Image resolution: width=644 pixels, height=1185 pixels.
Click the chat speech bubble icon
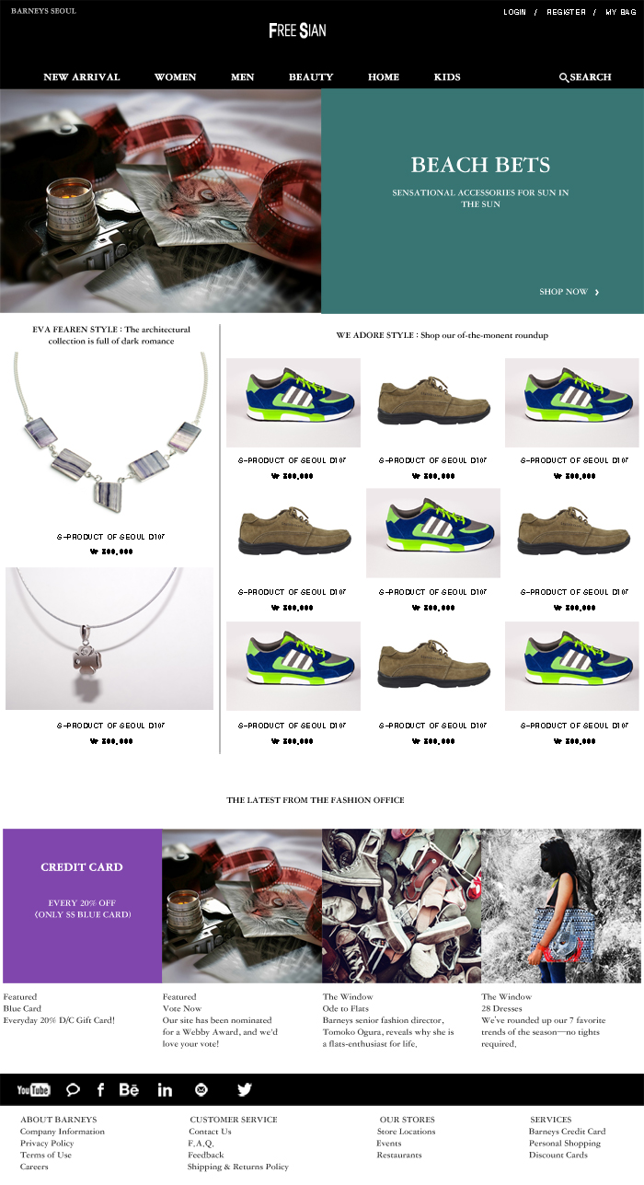74,1090
